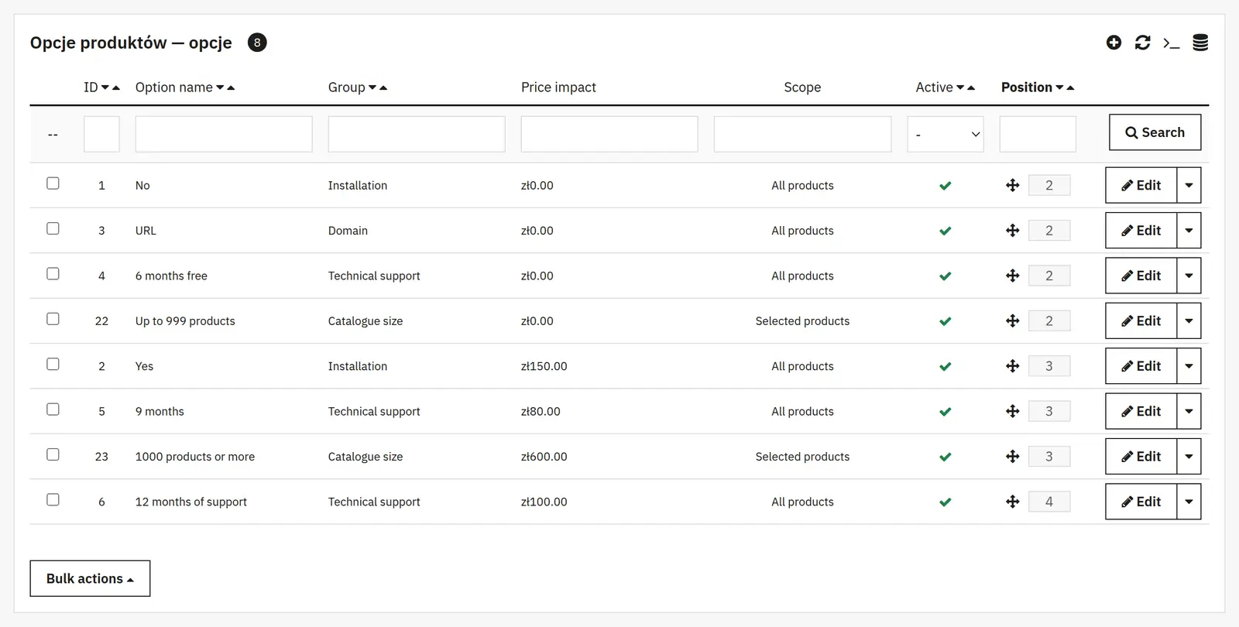The height and width of the screenshot is (627, 1239).
Task: Edit the 12 months of support option
Action: [x=1141, y=502]
